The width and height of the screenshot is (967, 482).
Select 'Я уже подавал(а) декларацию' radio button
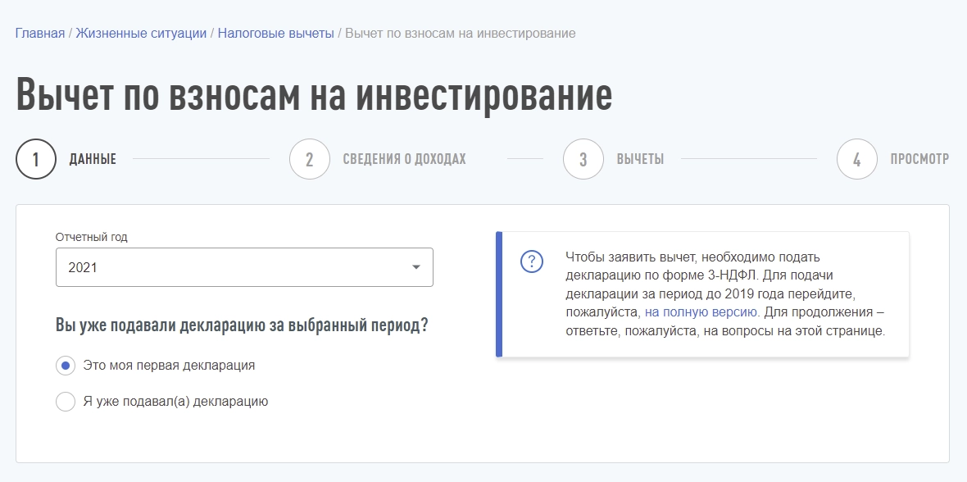tap(66, 402)
